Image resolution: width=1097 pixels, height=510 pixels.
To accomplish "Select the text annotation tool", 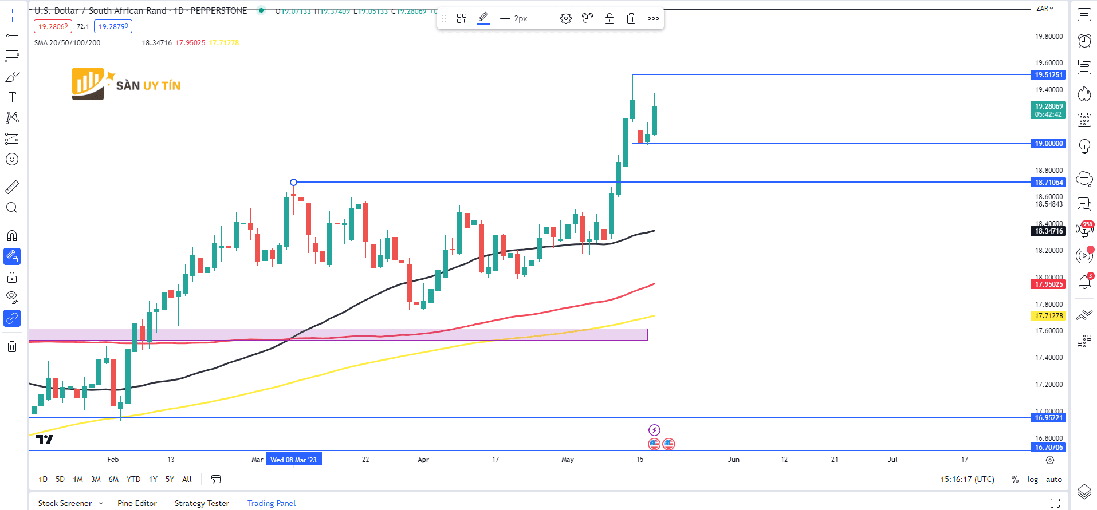I will pyautogui.click(x=12, y=97).
